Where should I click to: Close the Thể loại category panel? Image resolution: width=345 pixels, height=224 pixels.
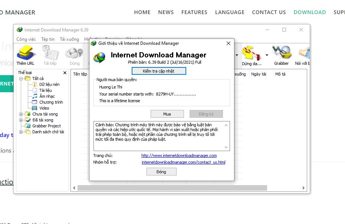click(x=65, y=73)
